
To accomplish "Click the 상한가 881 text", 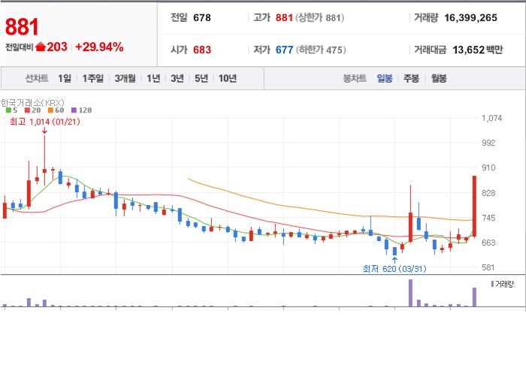I will (x=320, y=18).
